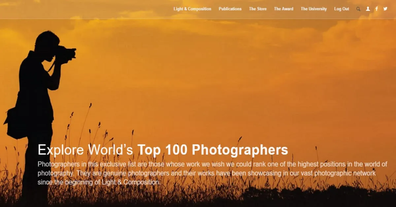This screenshot has height=207, width=396.
Task: Select The Store in navigation bar
Action: [x=258, y=9]
